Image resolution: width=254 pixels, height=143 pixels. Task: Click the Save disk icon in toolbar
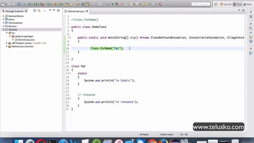10,4
